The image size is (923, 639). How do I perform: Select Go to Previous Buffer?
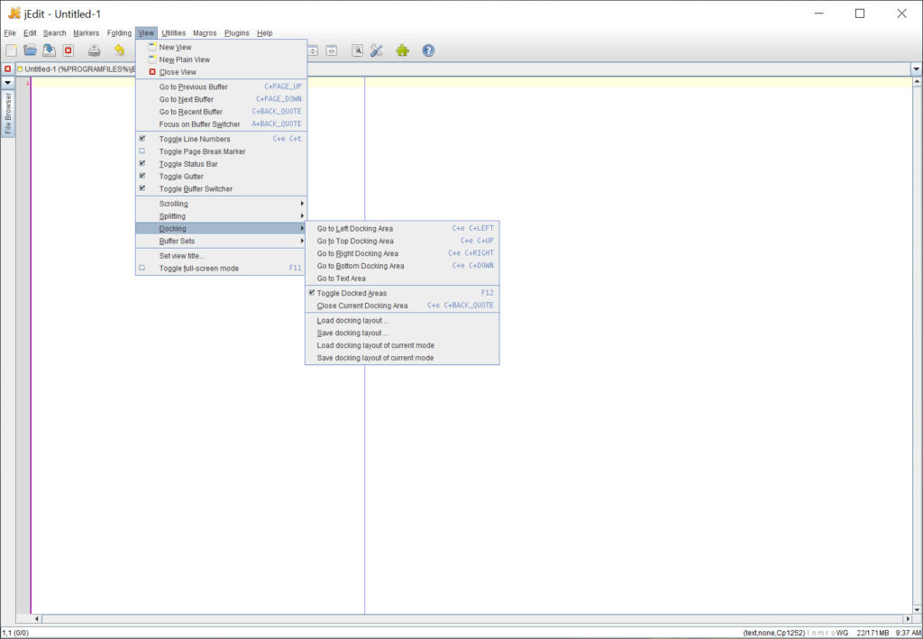point(222,87)
